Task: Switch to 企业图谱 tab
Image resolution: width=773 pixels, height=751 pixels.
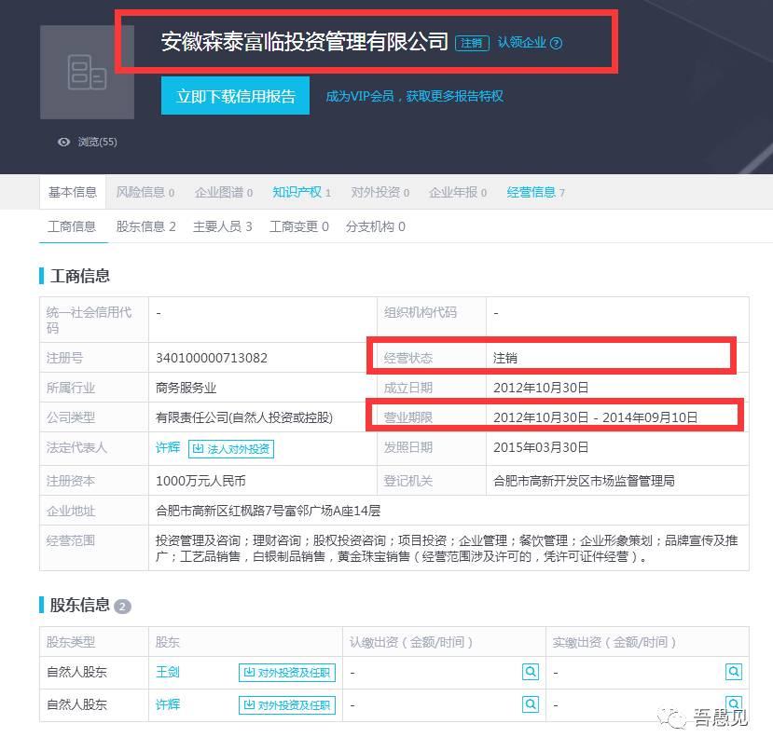Action: (224, 192)
